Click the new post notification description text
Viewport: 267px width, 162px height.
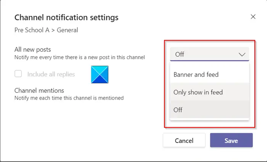coord(80,57)
